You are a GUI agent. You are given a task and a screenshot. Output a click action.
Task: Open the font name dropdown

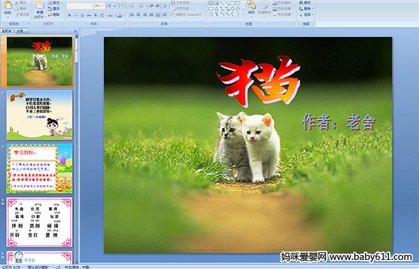pos(80,6)
